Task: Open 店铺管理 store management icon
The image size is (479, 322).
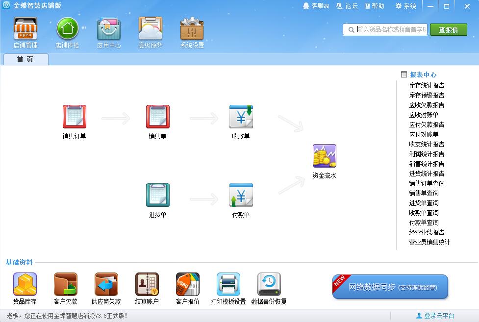Action: (x=25, y=29)
